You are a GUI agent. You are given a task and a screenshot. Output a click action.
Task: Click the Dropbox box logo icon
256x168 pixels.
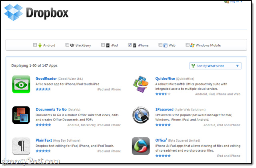pos(13,12)
